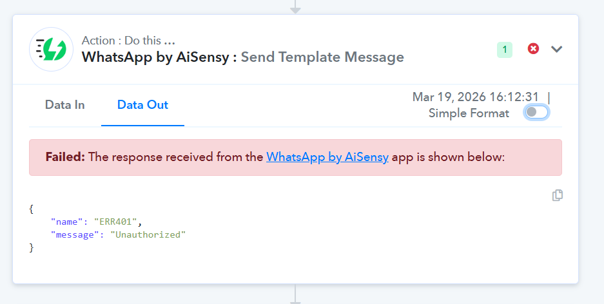
Task: Click the bold WhatsApp by AiSensy app name
Action: 155,57
